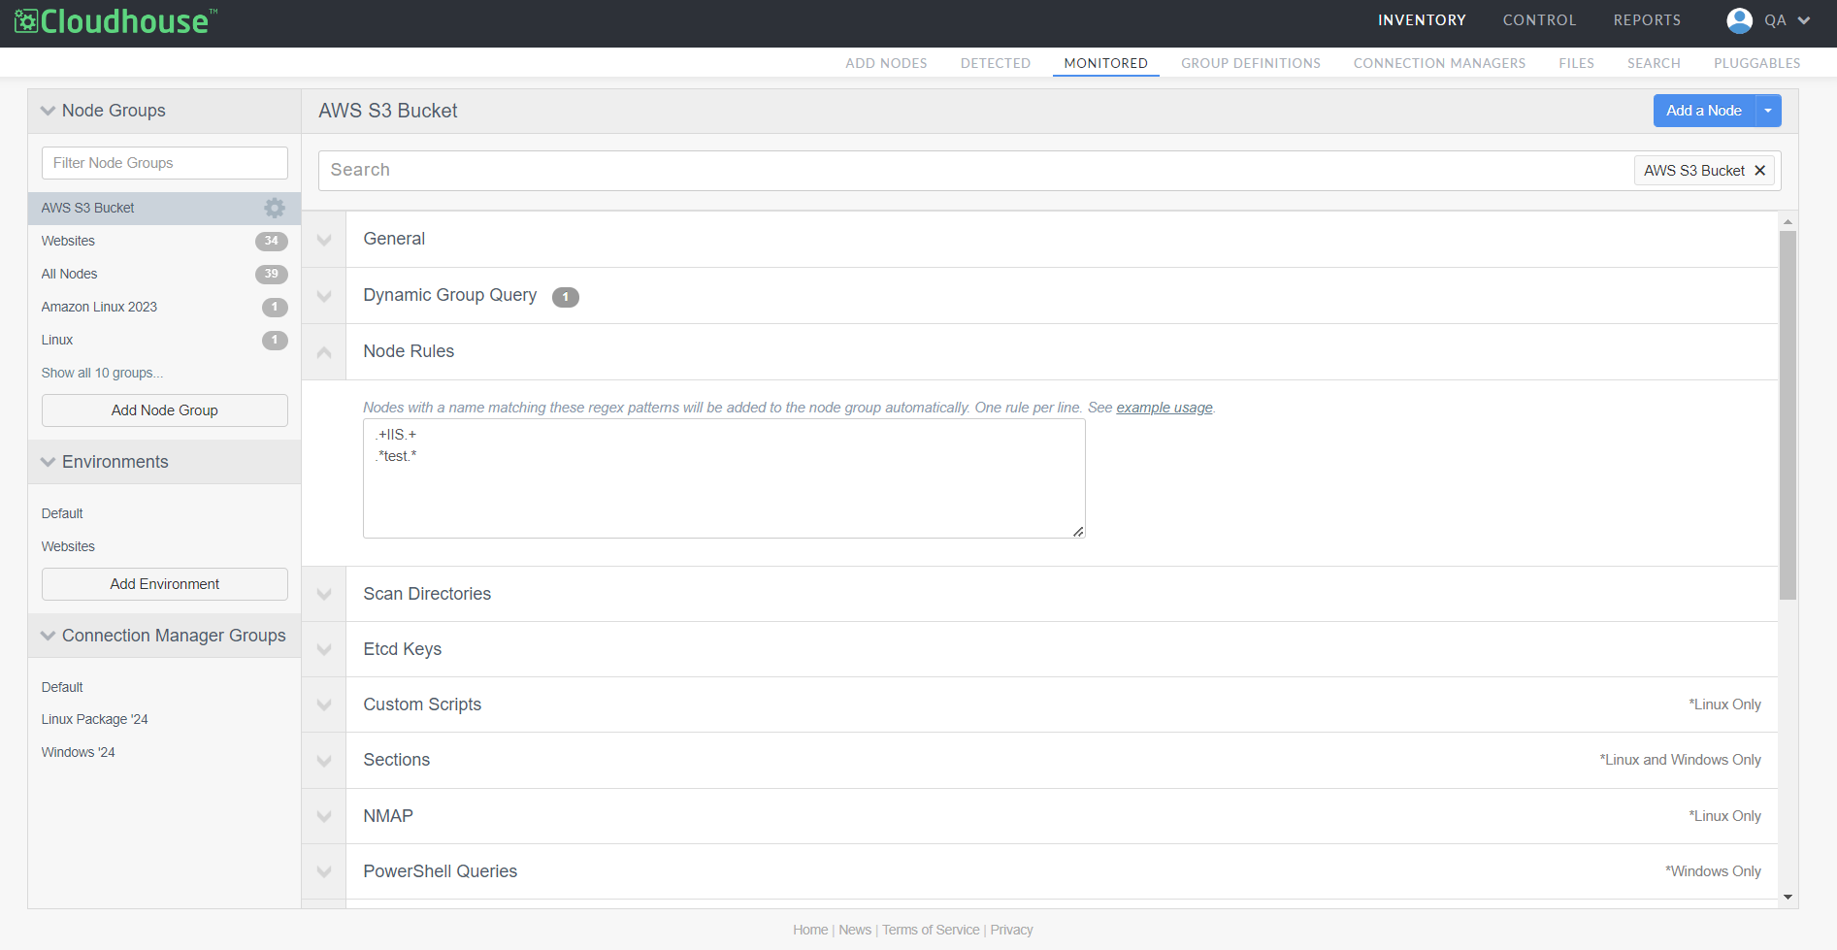
Task: Select the Default environment
Action: point(62,513)
